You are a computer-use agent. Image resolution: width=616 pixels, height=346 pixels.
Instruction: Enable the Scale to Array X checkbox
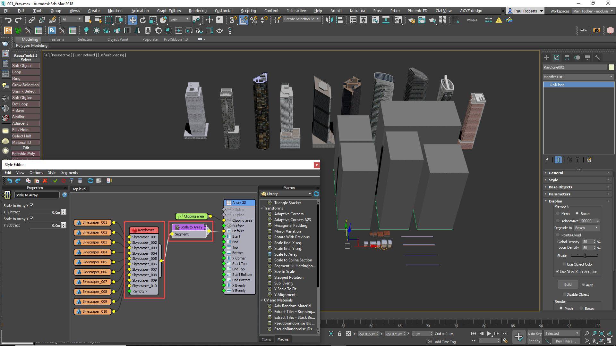[31, 205]
